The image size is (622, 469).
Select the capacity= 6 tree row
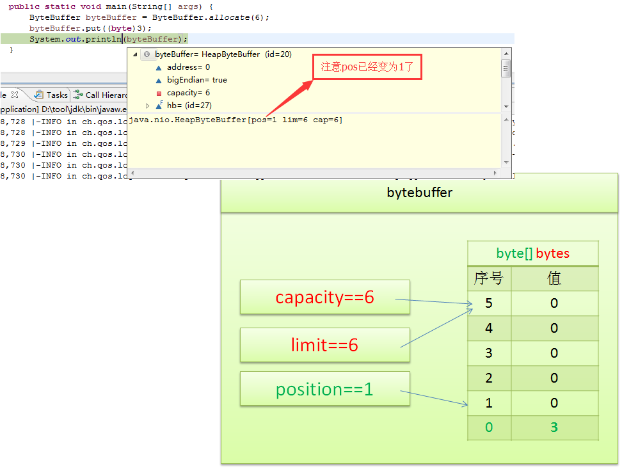pyautogui.click(x=188, y=93)
